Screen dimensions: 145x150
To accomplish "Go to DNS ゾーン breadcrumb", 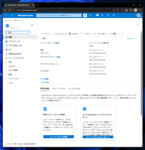I will (x=19, y=20).
